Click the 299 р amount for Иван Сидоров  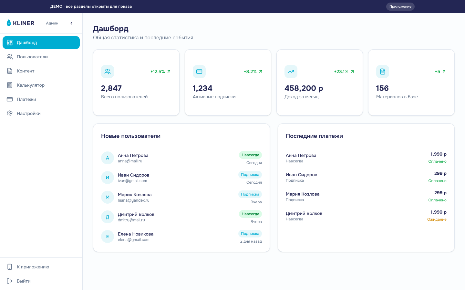coord(440,173)
